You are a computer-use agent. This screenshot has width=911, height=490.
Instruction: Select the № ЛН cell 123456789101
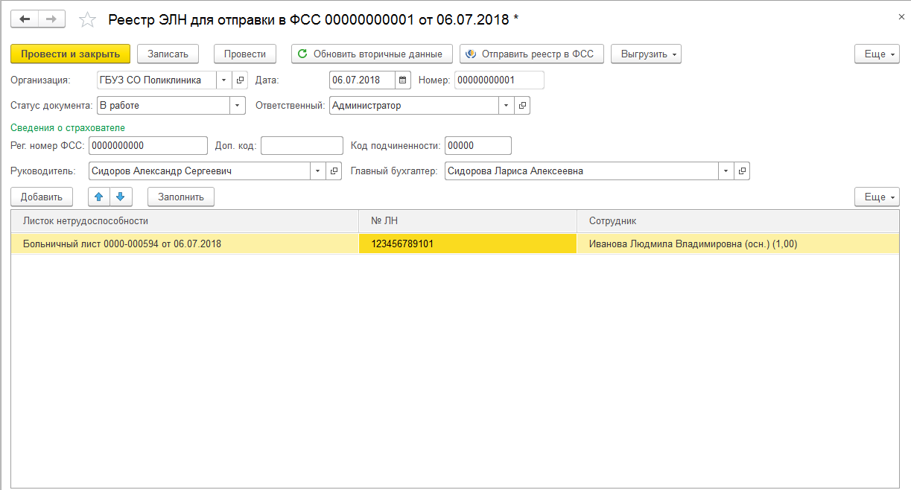click(467, 244)
